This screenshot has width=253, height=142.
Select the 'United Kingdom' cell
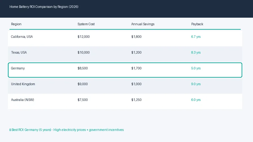point(23,84)
